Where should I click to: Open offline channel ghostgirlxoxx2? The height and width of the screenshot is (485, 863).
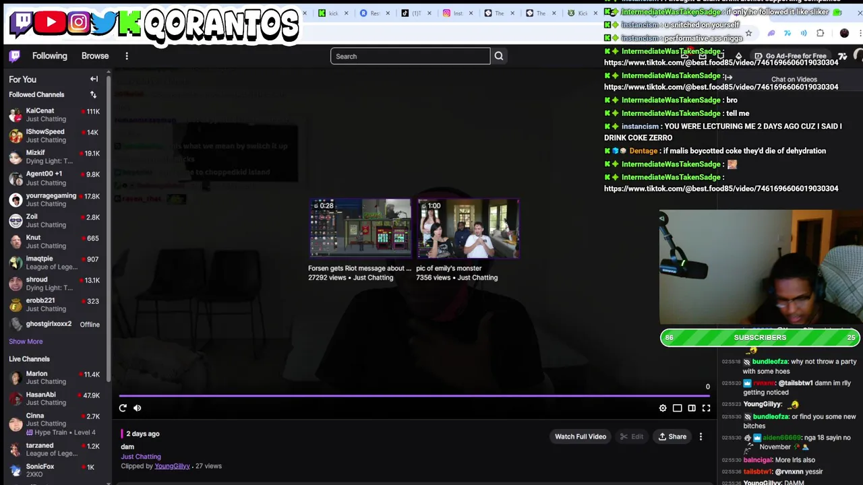point(55,324)
